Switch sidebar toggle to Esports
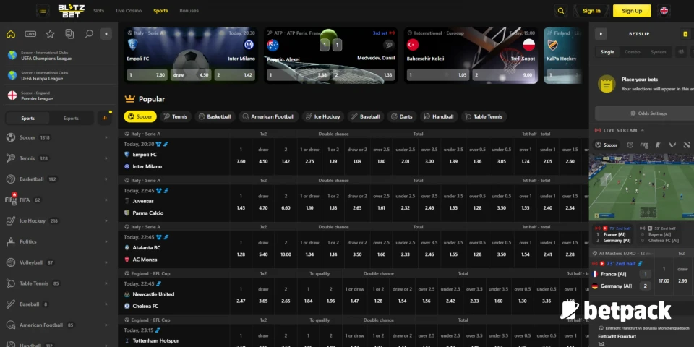This screenshot has width=694, height=347. (71, 118)
